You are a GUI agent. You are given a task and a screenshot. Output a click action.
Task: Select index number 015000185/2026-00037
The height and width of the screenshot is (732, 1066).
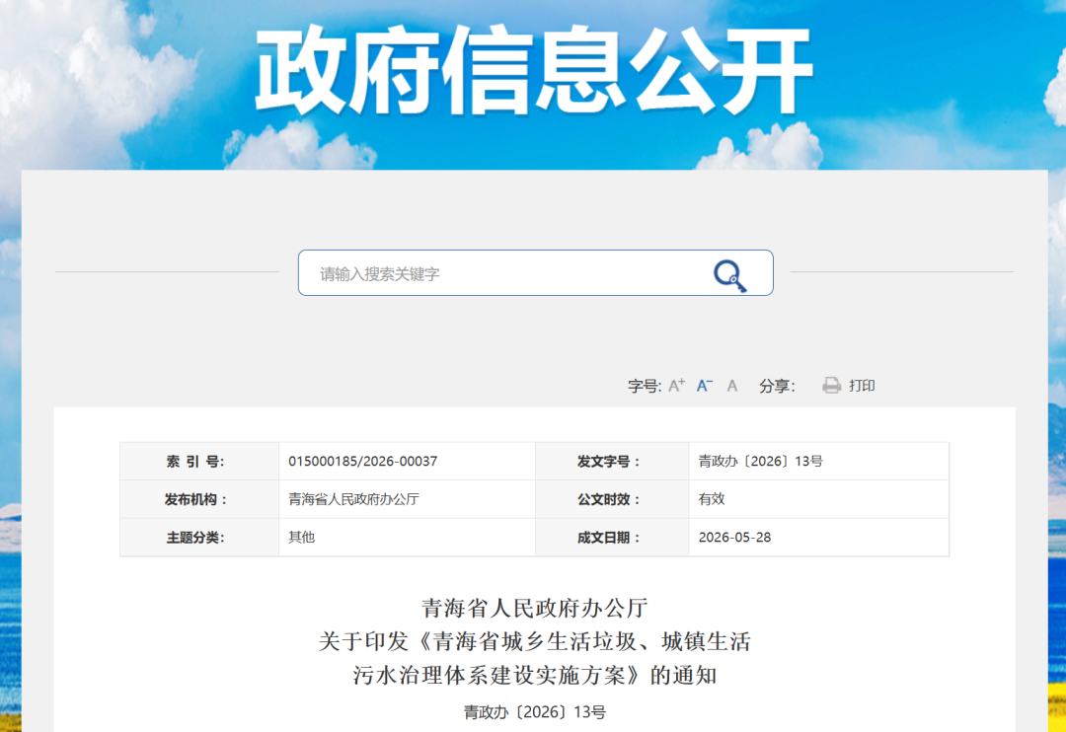pyautogui.click(x=362, y=461)
